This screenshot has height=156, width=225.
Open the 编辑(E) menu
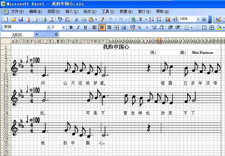click(x=35, y=12)
